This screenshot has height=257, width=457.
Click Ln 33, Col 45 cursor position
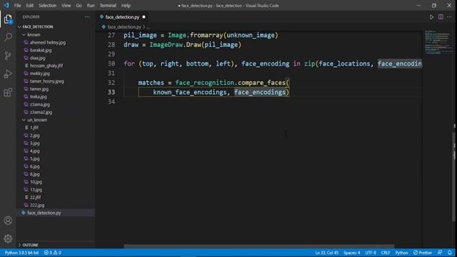click(x=326, y=253)
